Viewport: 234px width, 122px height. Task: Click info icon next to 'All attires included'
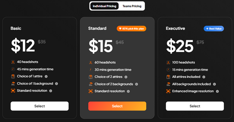[x=204, y=77]
